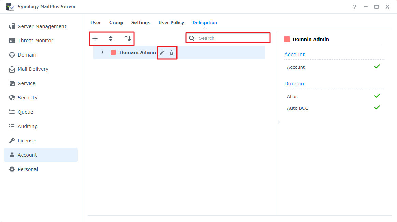The image size is (397, 222).
Task: Select the Domain Admin role row
Action: (x=137, y=52)
